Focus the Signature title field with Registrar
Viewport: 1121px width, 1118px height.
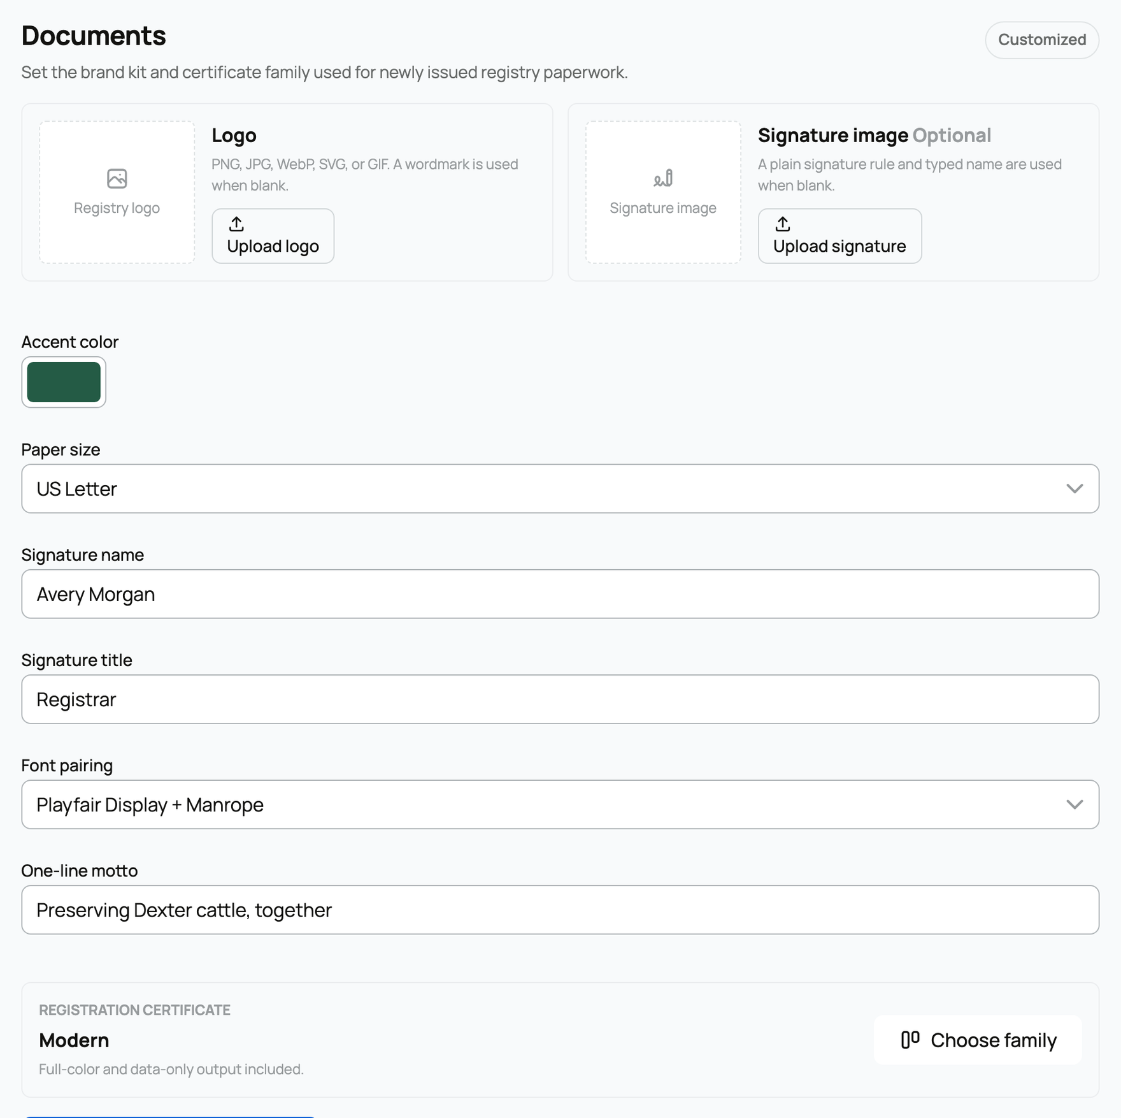[560, 699]
